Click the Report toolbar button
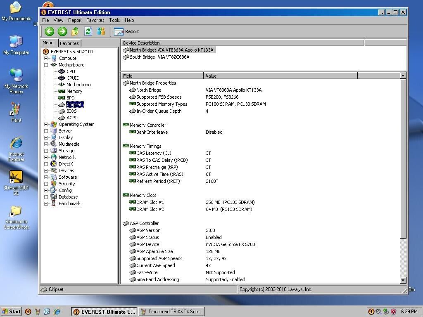423x317 pixels. pos(126,31)
